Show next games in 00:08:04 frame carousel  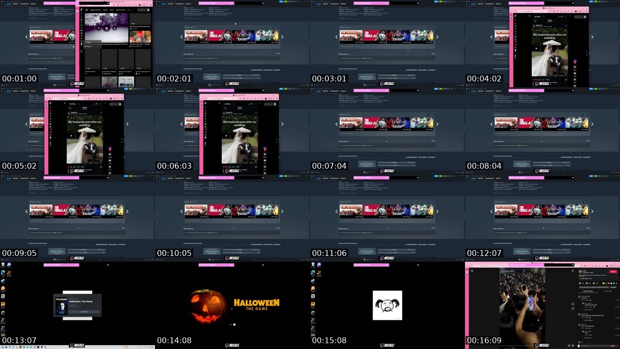pyautogui.click(x=592, y=124)
